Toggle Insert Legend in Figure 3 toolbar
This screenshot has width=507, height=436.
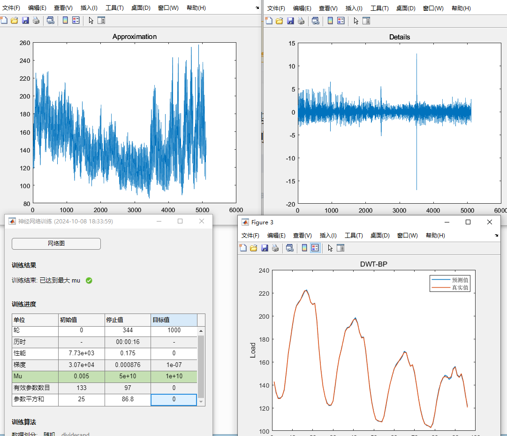[x=315, y=247]
